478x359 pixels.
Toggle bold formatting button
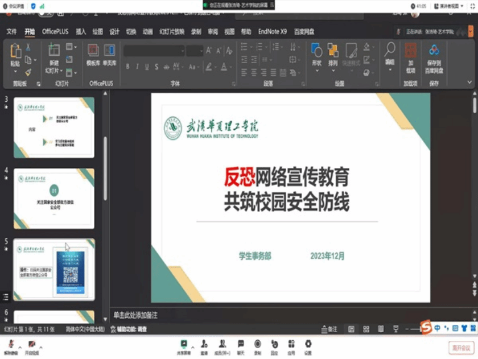[127, 67]
